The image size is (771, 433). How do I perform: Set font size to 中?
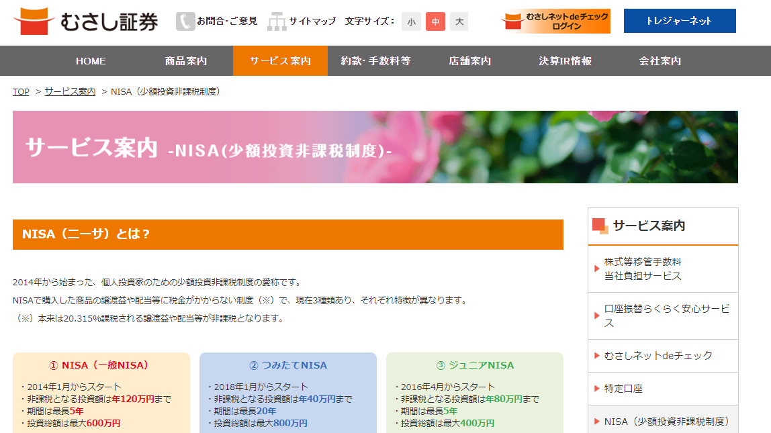tap(435, 21)
